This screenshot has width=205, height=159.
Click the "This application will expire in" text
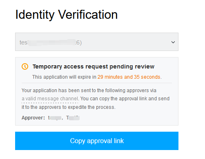point(64,77)
